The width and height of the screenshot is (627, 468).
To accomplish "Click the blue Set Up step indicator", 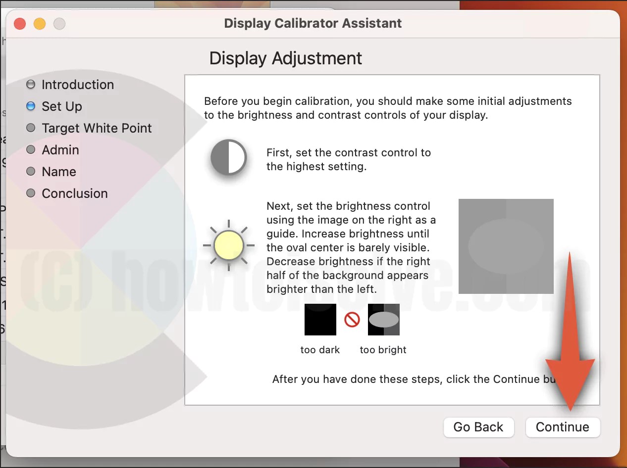I will click(x=31, y=106).
